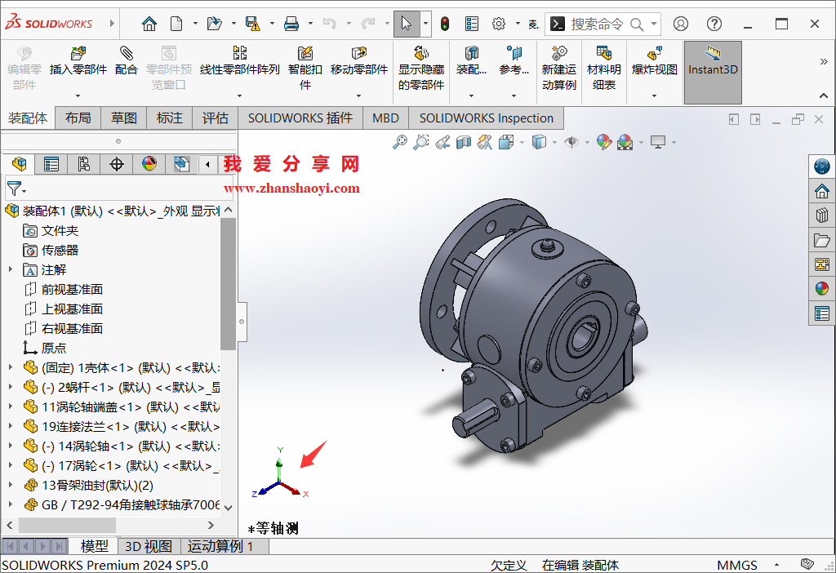Open the PropertyManager tab icon

click(x=51, y=164)
